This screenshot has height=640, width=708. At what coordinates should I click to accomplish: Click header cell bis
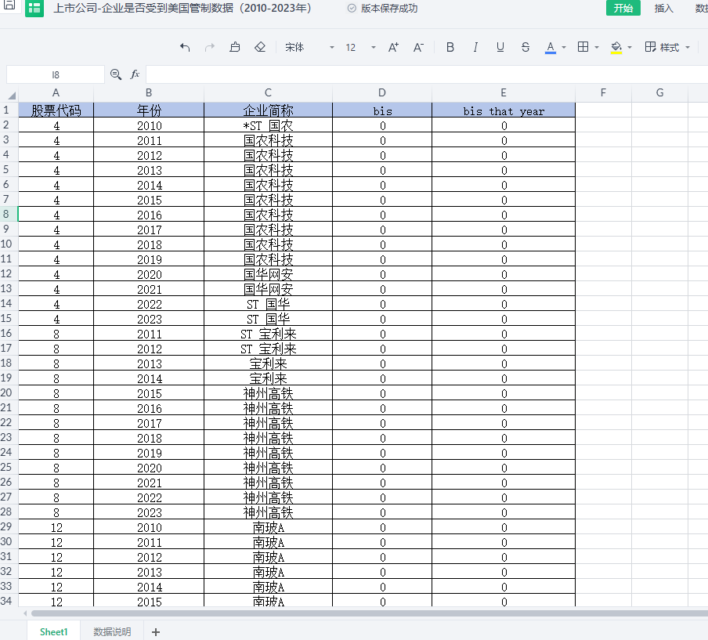point(382,110)
